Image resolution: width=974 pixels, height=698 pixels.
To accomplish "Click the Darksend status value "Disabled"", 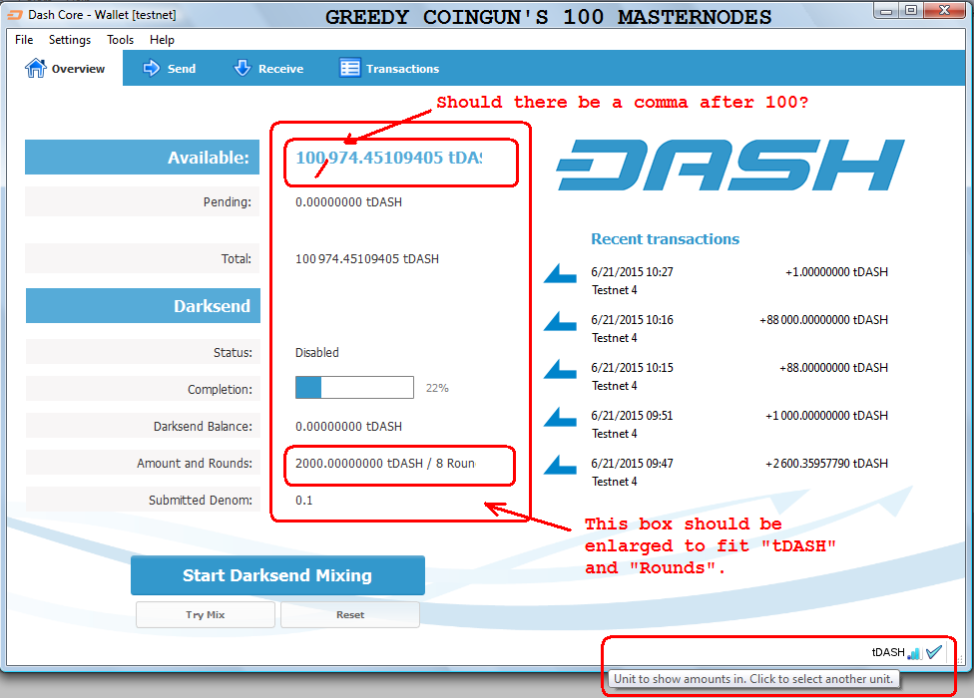I will [x=316, y=352].
